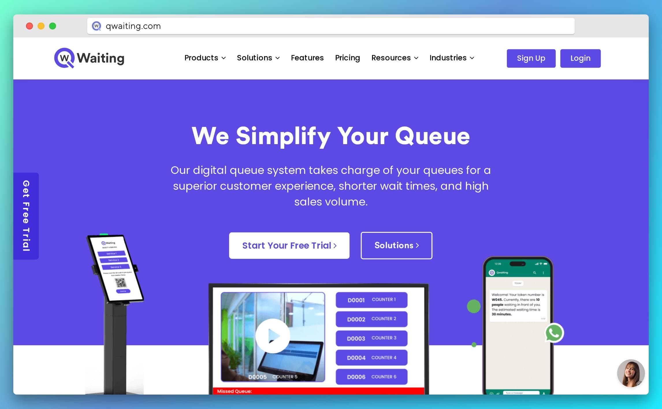Click the Login button

point(581,58)
